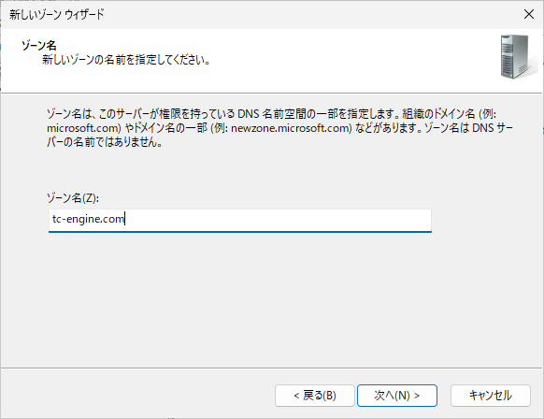Place cursor at end of tc-engine.com text

[125, 219]
